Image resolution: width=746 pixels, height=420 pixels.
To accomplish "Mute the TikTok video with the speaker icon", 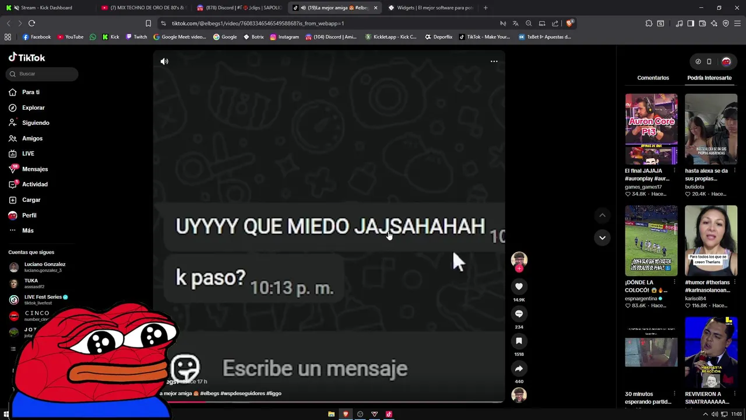I will click(164, 61).
